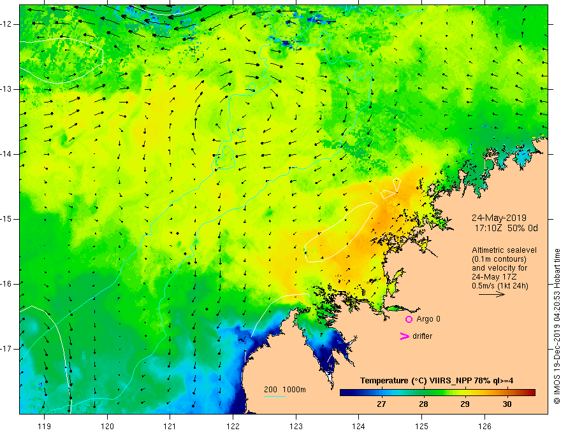Screen dimensions: 561x433
Task: Click the '200 1000m' depth label
Action: click(285, 390)
